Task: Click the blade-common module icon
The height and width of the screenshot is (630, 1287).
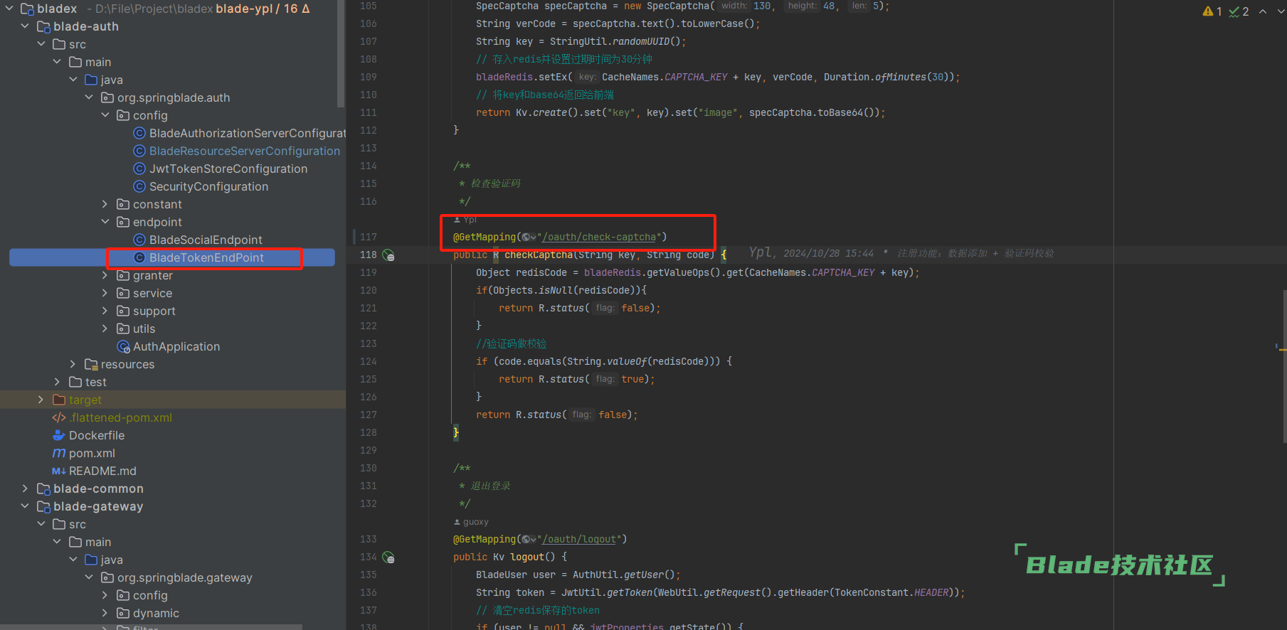Action: pyautogui.click(x=43, y=488)
